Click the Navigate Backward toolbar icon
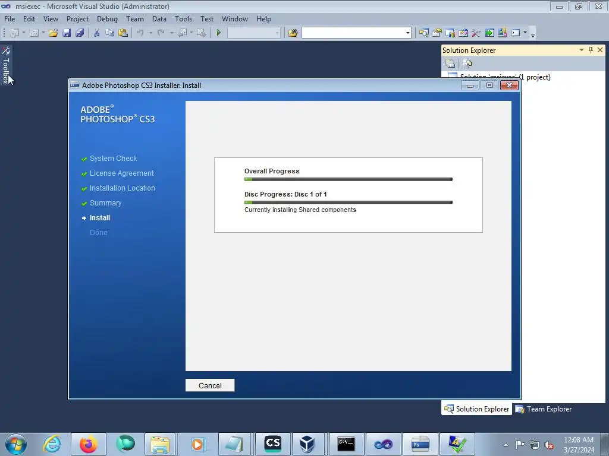This screenshot has height=456, width=609. 183,33
